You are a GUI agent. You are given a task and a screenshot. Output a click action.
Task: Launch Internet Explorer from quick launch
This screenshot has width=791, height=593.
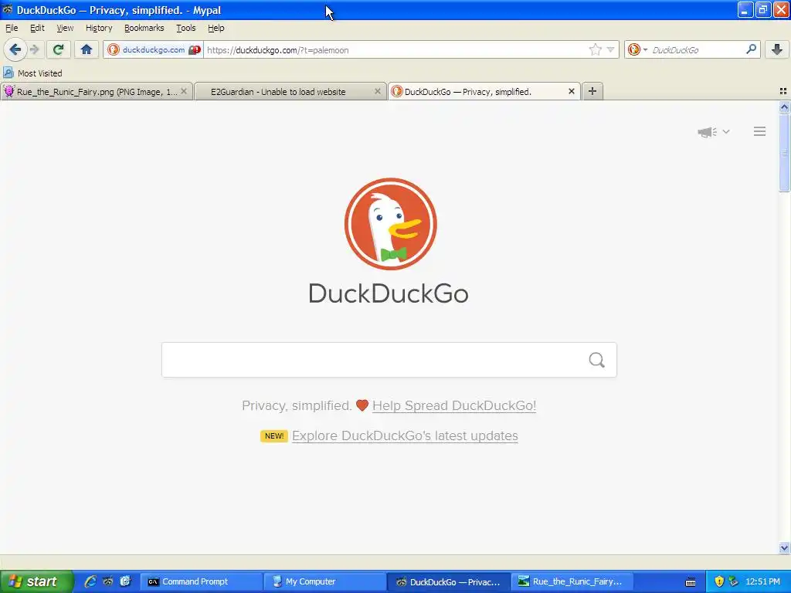90,581
